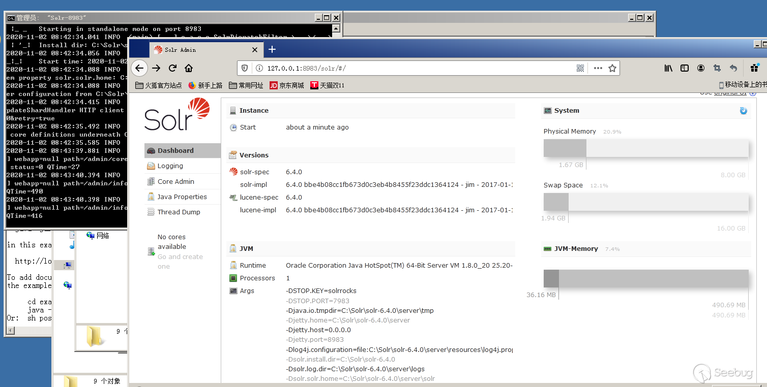Screen dimensions: 767x387
Task: Click the lucene-spec version label
Action: (259, 198)
